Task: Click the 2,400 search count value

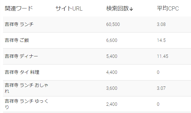Action: click(x=112, y=104)
